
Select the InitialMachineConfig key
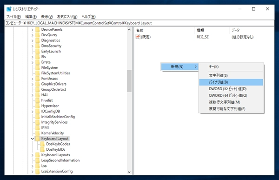click(58, 117)
